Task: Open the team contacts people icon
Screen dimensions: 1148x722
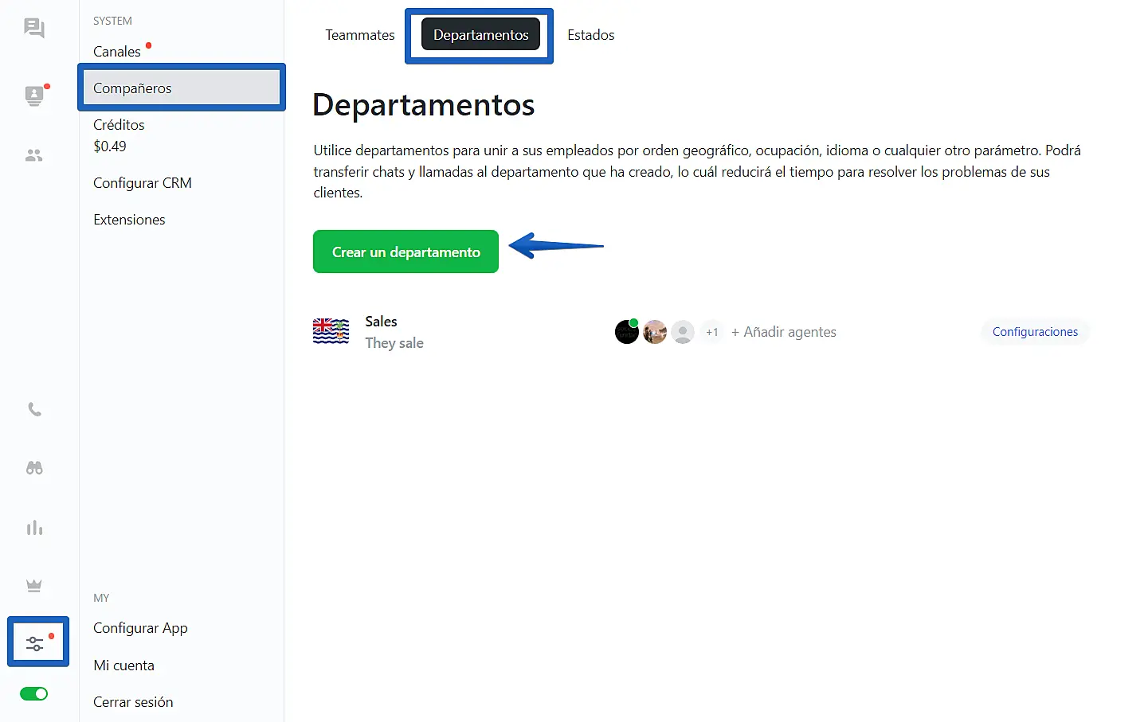Action: 34,155
